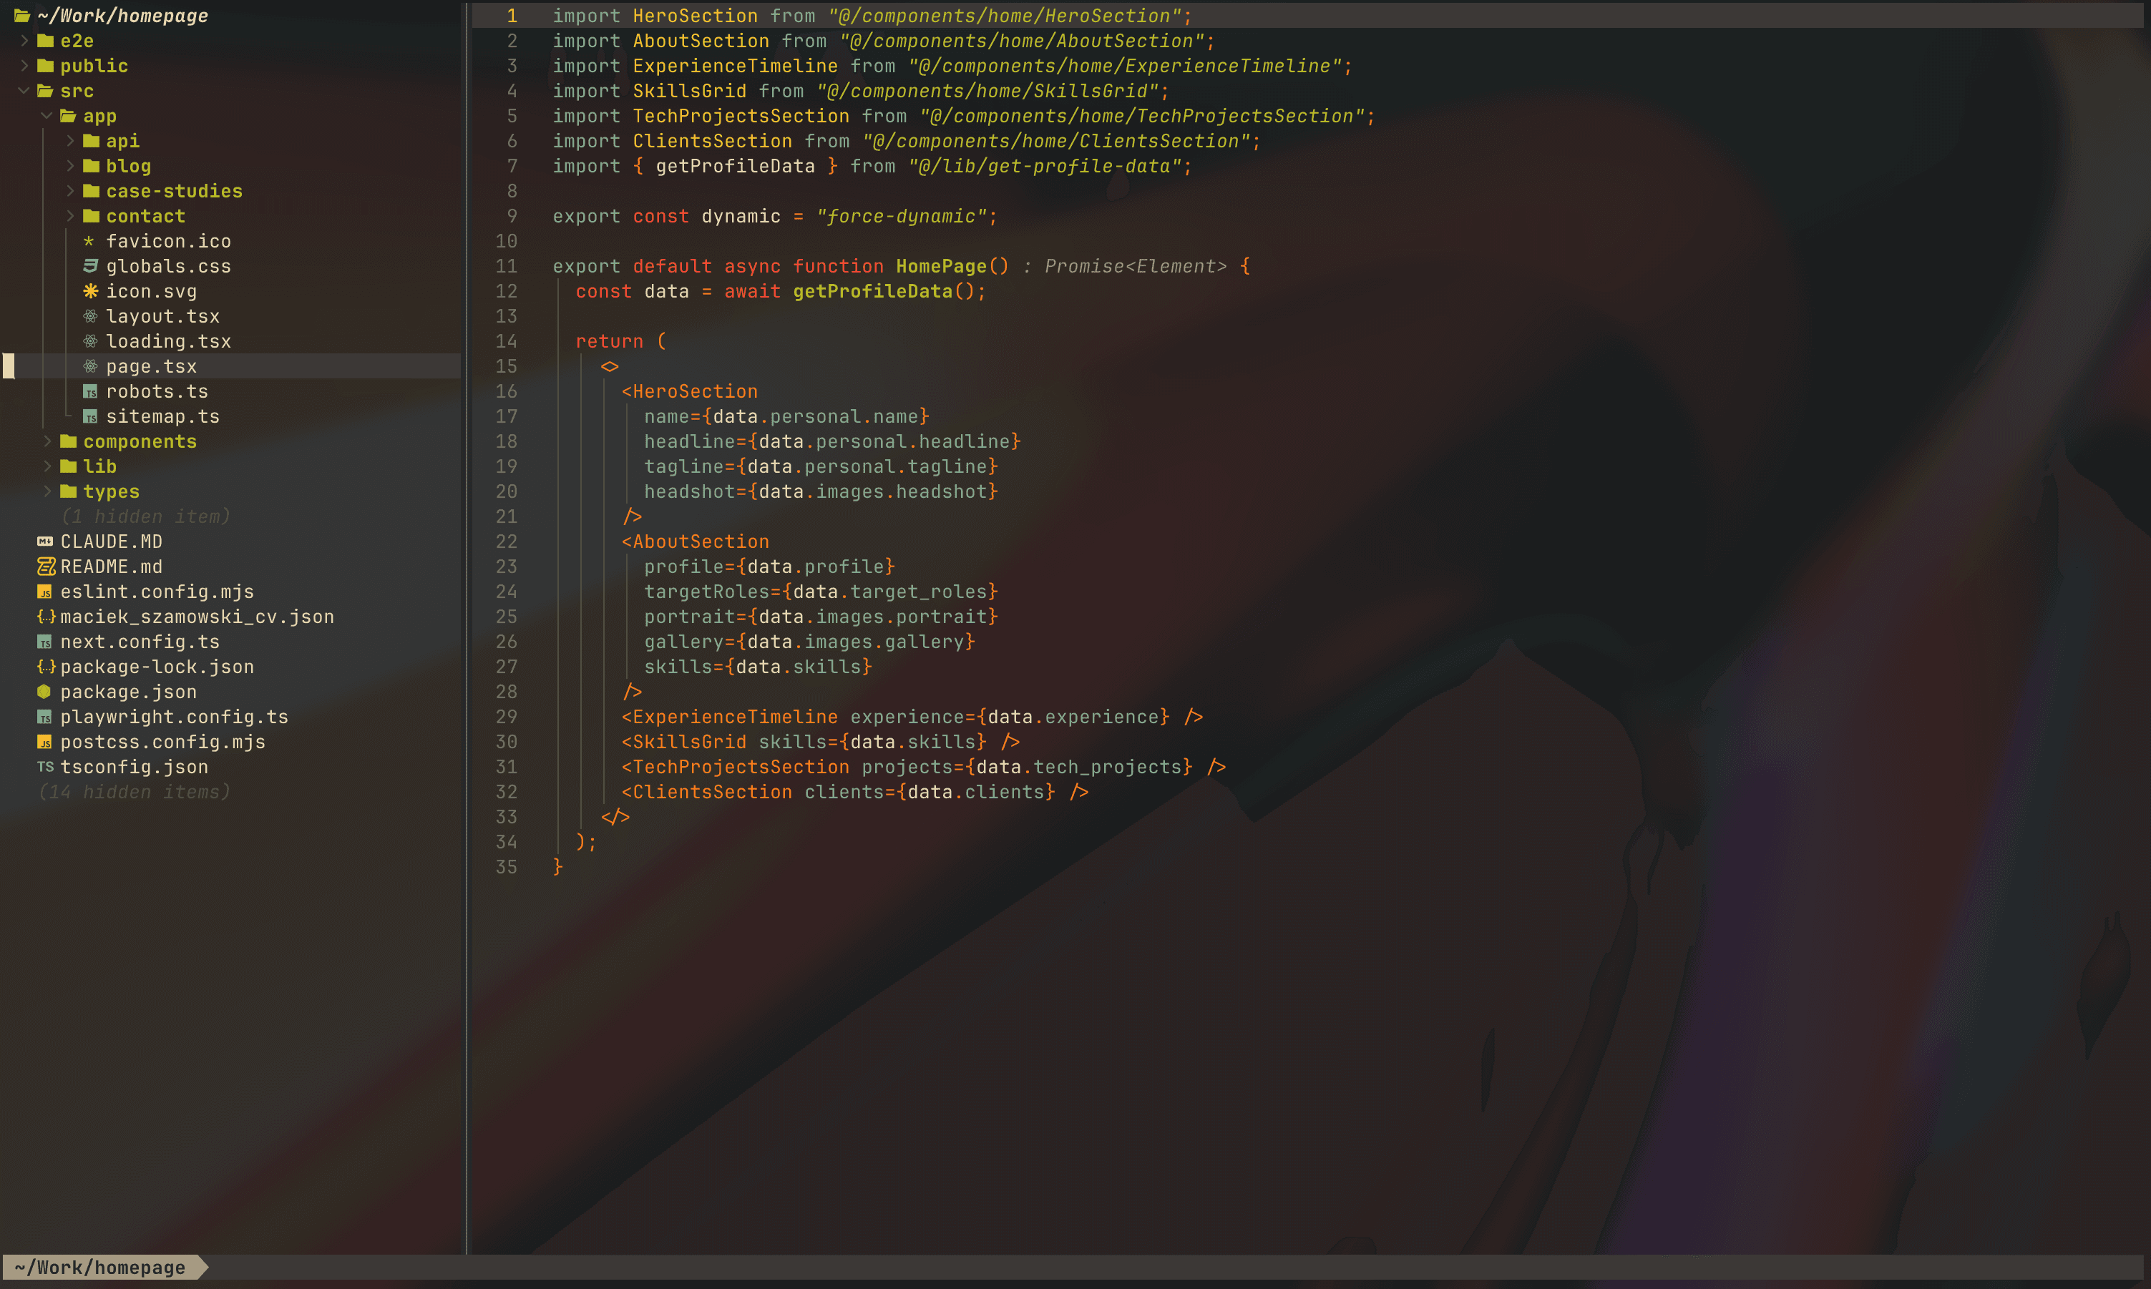Expand the e2e folder chevron
Image resolution: width=2151 pixels, height=1289 pixels.
[24, 41]
